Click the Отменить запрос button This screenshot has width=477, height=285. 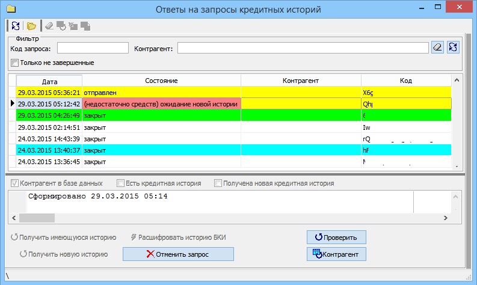click(178, 254)
